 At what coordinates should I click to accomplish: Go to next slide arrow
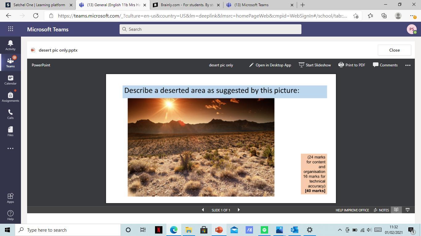click(239, 210)
